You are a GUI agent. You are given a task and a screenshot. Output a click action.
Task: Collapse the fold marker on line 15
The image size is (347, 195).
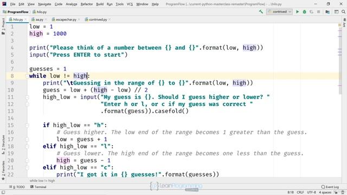pos(27,125)
